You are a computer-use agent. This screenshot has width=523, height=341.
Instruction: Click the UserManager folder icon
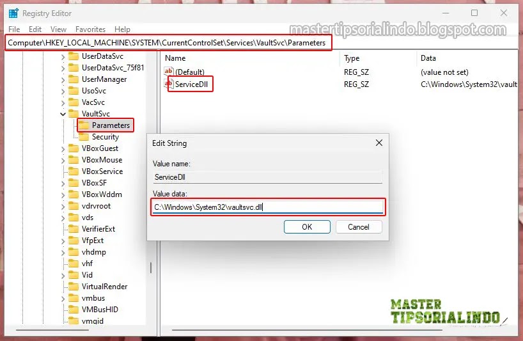click(x=74, y=79)
